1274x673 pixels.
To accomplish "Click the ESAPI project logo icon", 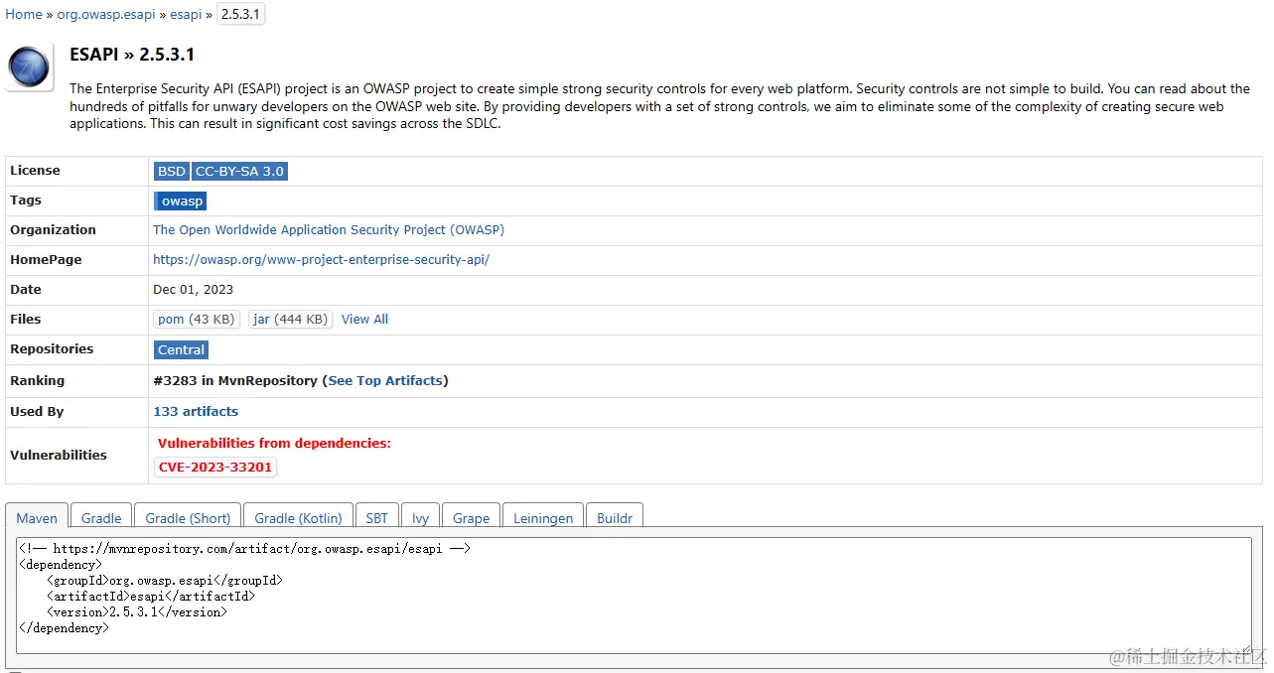I will click(30, 67).
